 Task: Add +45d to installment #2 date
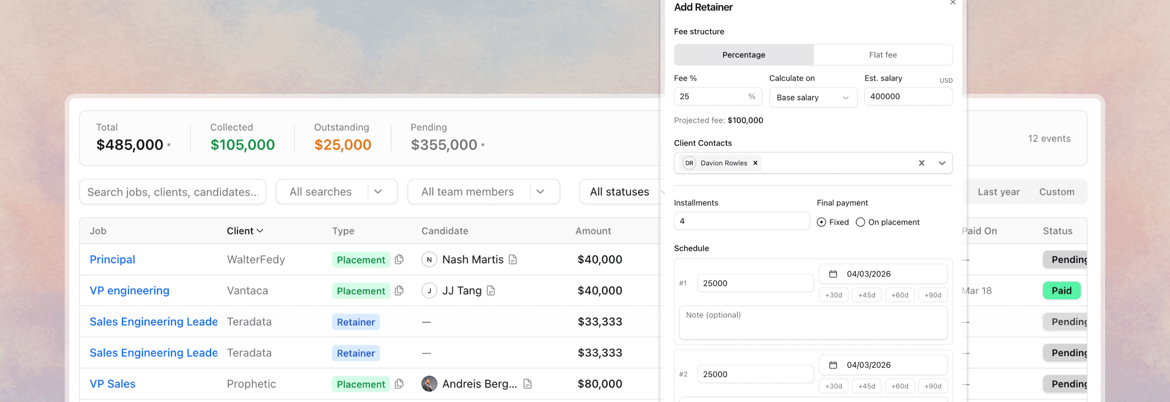867,386
